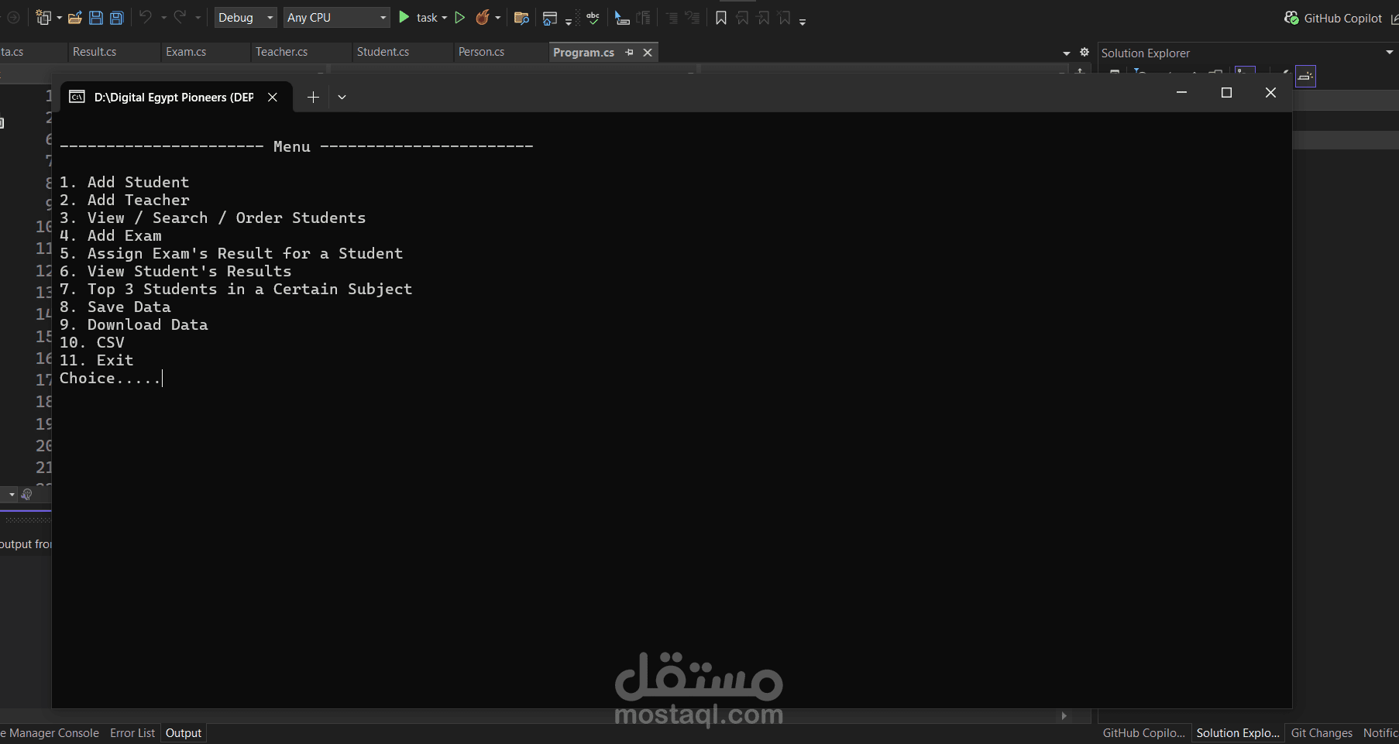
Task: Click the 'Choice.....' console input prompt
Action: 110,378
